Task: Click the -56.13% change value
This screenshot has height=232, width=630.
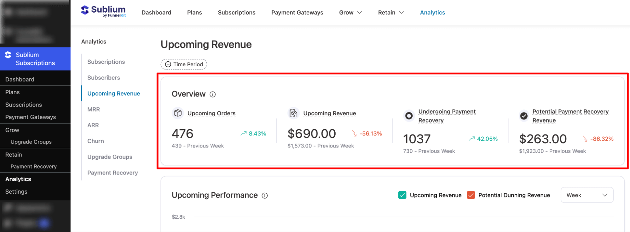Action: coord(371,134)
